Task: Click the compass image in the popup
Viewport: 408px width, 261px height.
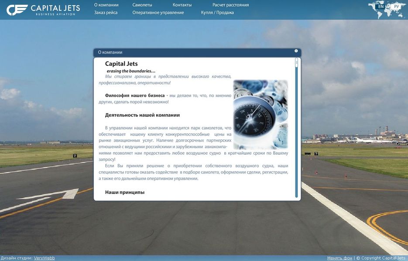Action: 261,115
